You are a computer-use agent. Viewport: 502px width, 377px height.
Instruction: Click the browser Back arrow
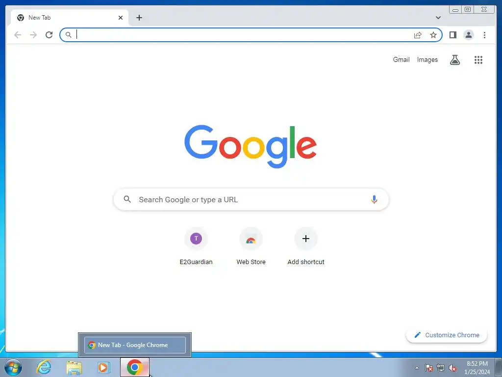coord(18,35)
